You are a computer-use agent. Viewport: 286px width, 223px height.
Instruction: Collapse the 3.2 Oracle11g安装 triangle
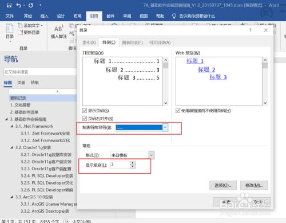tap(12, 147)
